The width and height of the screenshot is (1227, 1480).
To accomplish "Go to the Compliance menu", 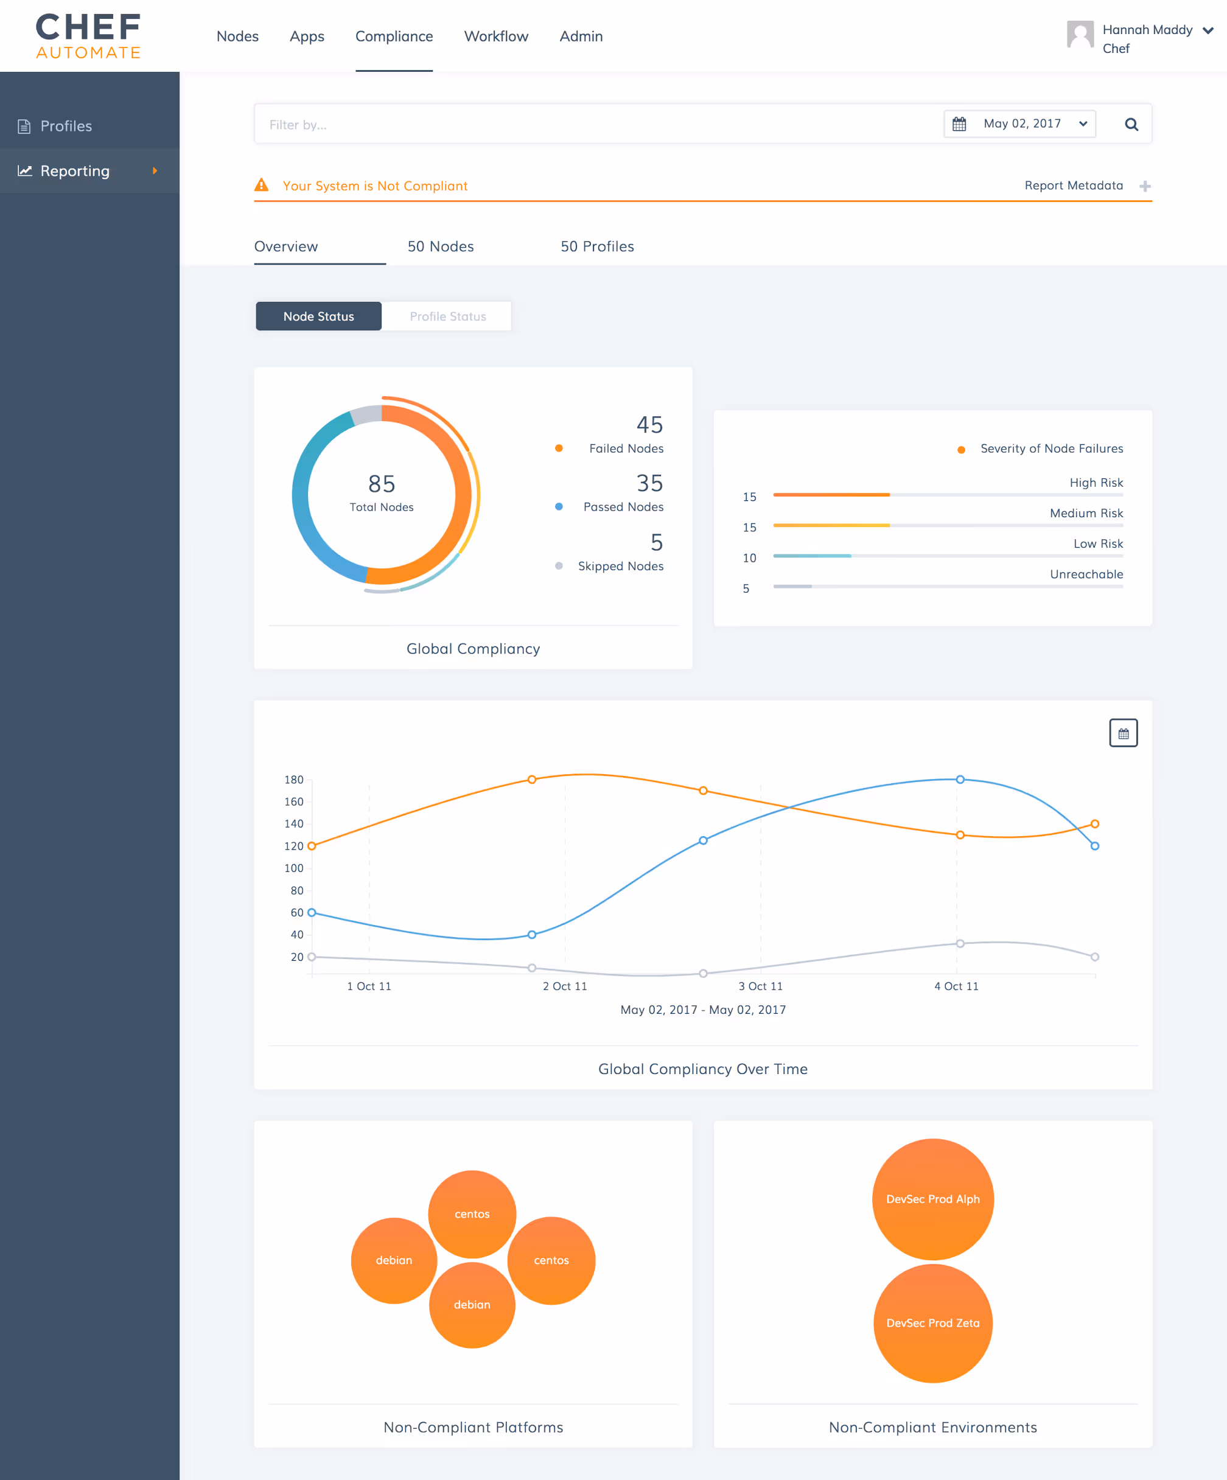I will 394,36.
